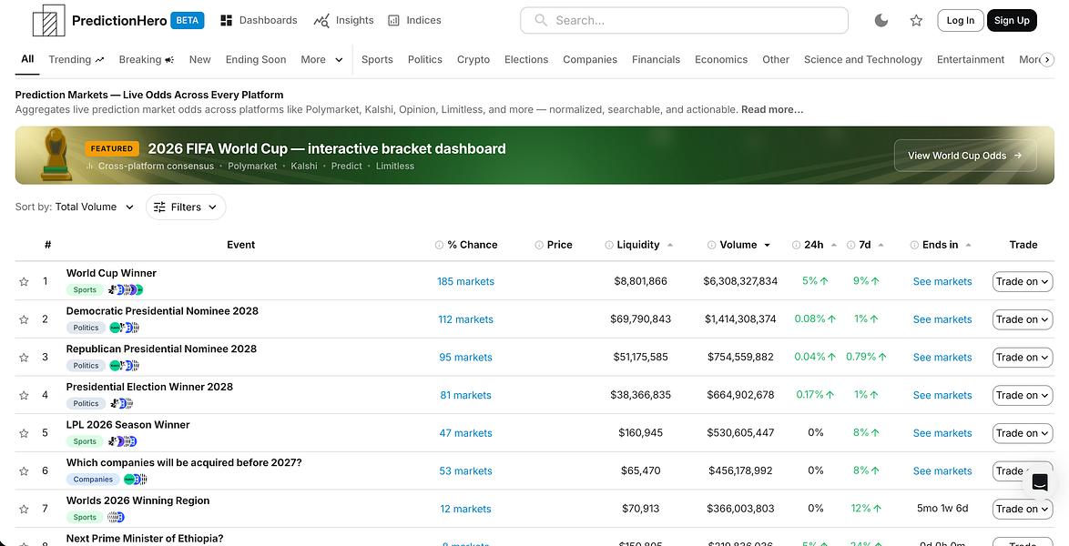Click the Price info icon
This screenshot has height=546, width=1069.
click(538, 245)
